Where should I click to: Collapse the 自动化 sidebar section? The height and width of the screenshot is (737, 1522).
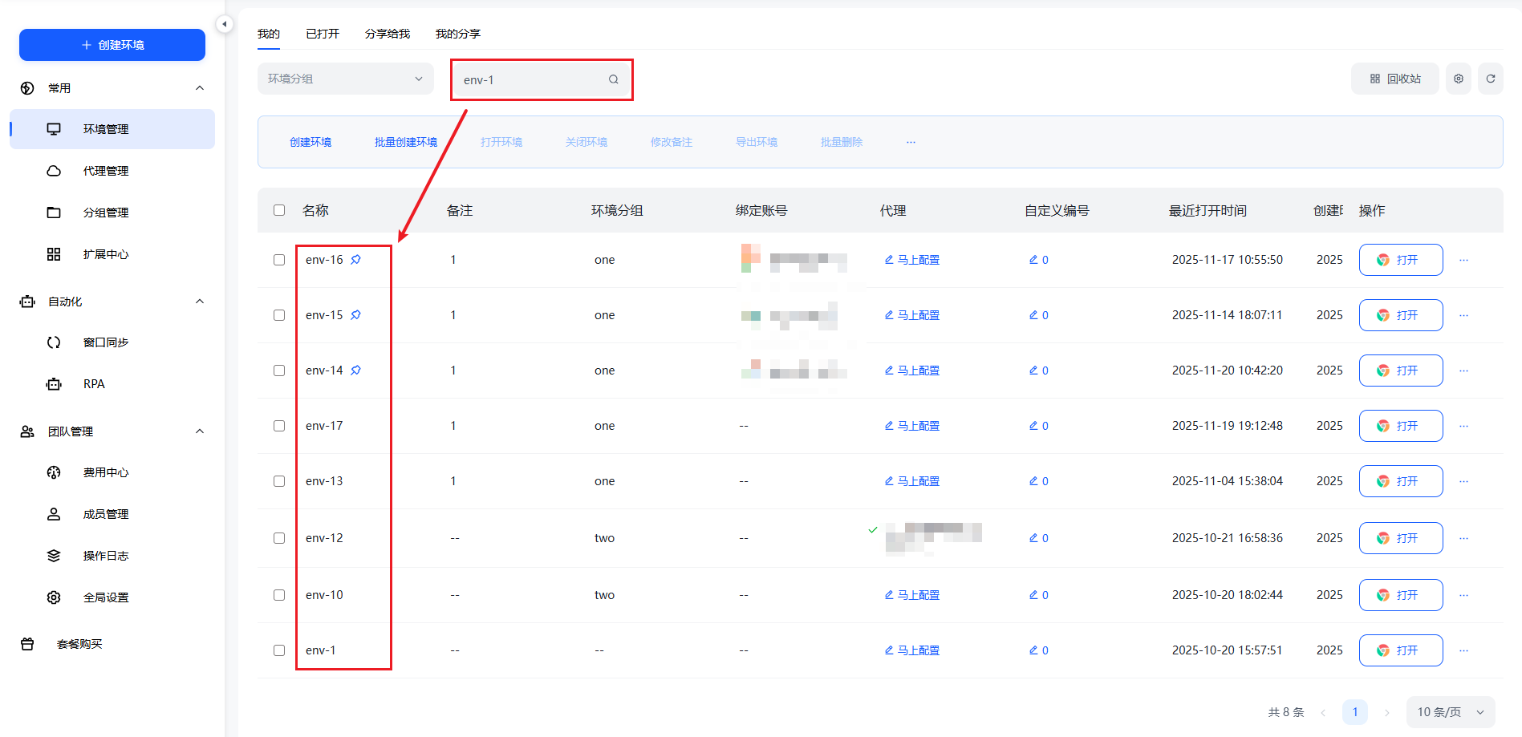pos(200,302)
